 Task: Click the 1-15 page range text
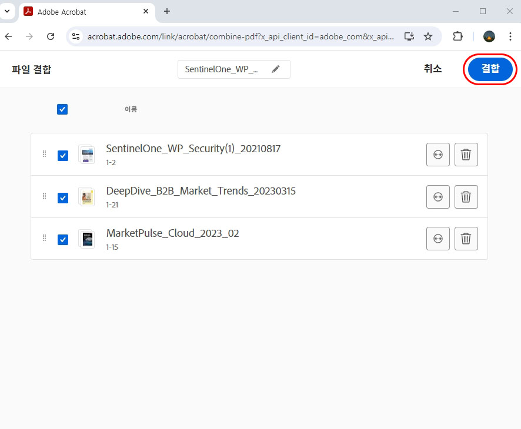tap(112, 247)
